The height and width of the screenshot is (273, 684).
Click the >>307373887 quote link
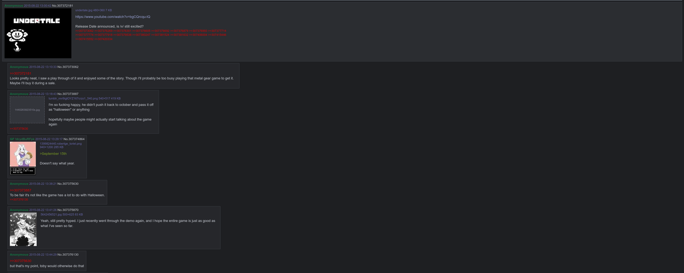point(21,190)
